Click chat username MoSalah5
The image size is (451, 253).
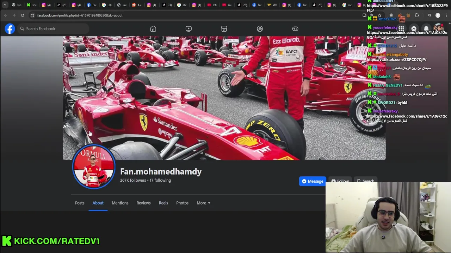(382, 77)
